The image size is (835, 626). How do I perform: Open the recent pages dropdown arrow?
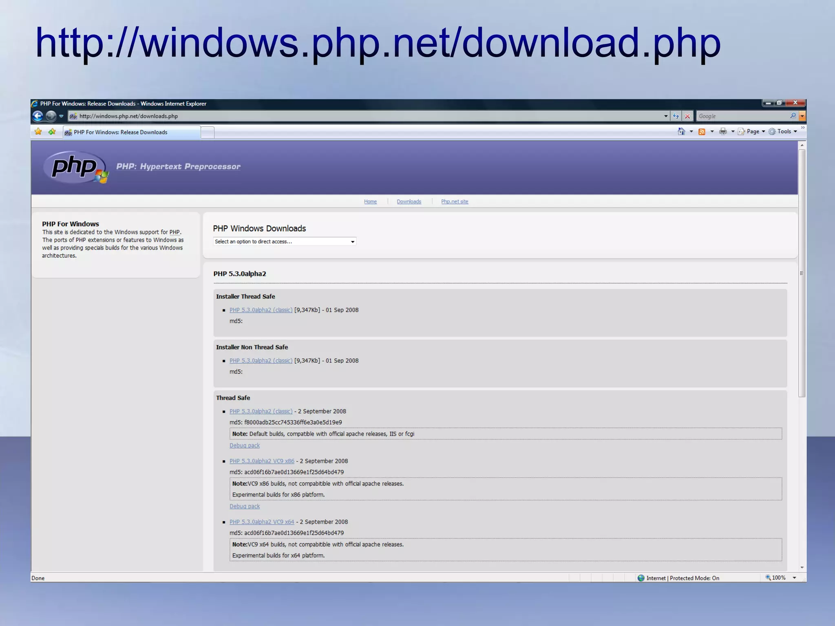[61, 117]
